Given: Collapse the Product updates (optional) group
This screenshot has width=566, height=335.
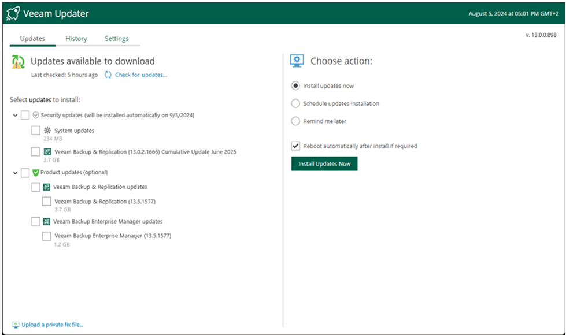Looking at the screenshot, I should point(15,173).
